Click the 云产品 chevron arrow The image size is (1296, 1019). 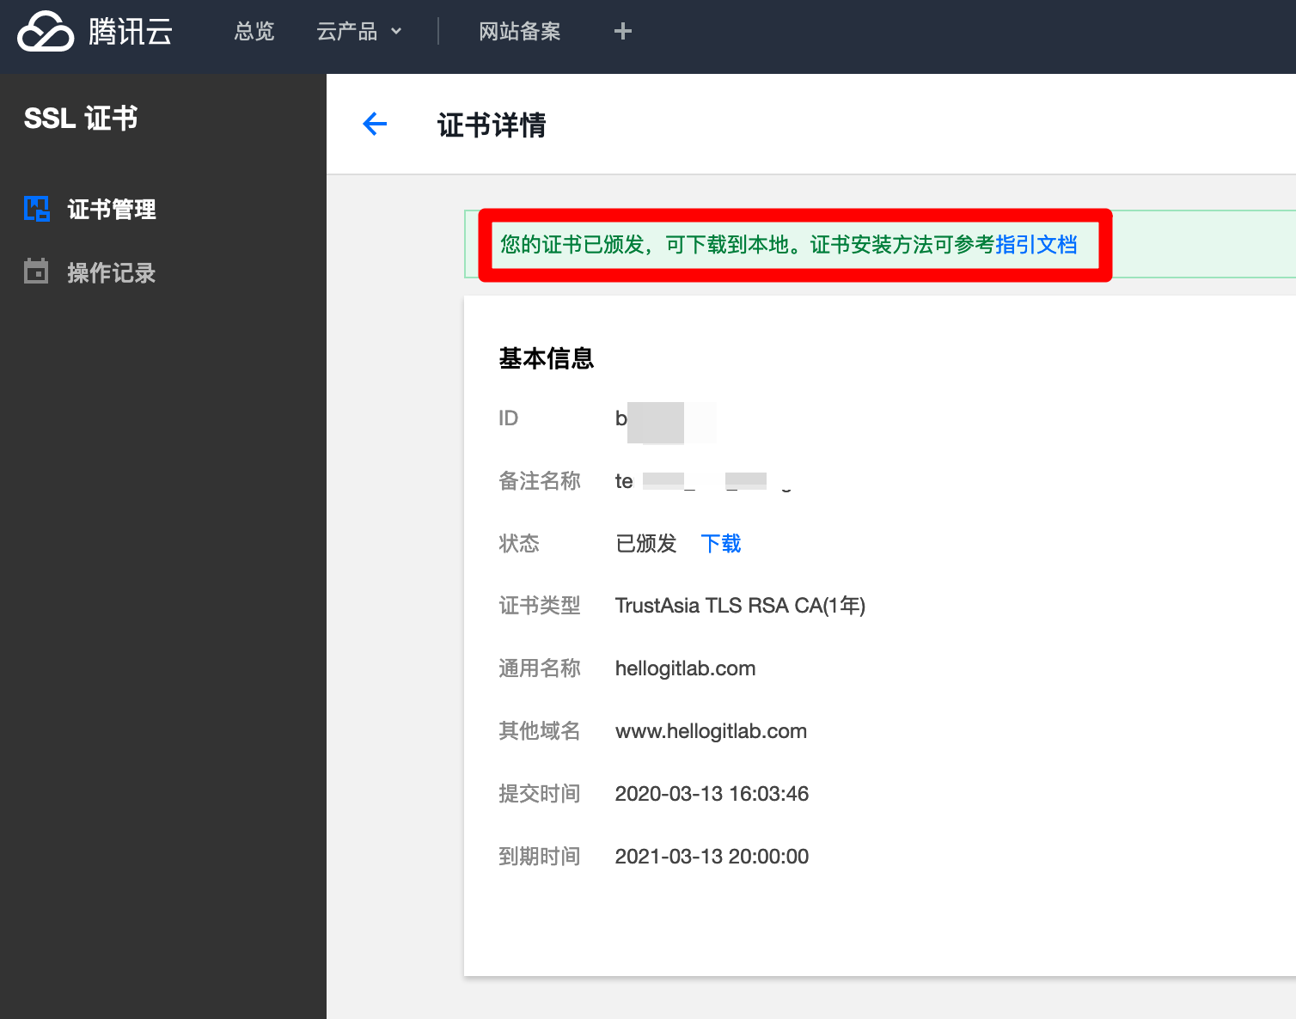click(x=396, y=32)
